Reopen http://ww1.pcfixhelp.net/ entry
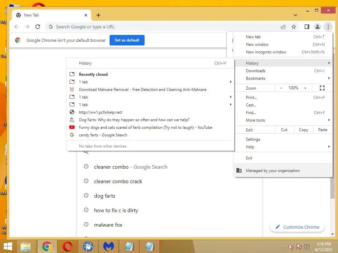338x253 pixels. point(150,112)
